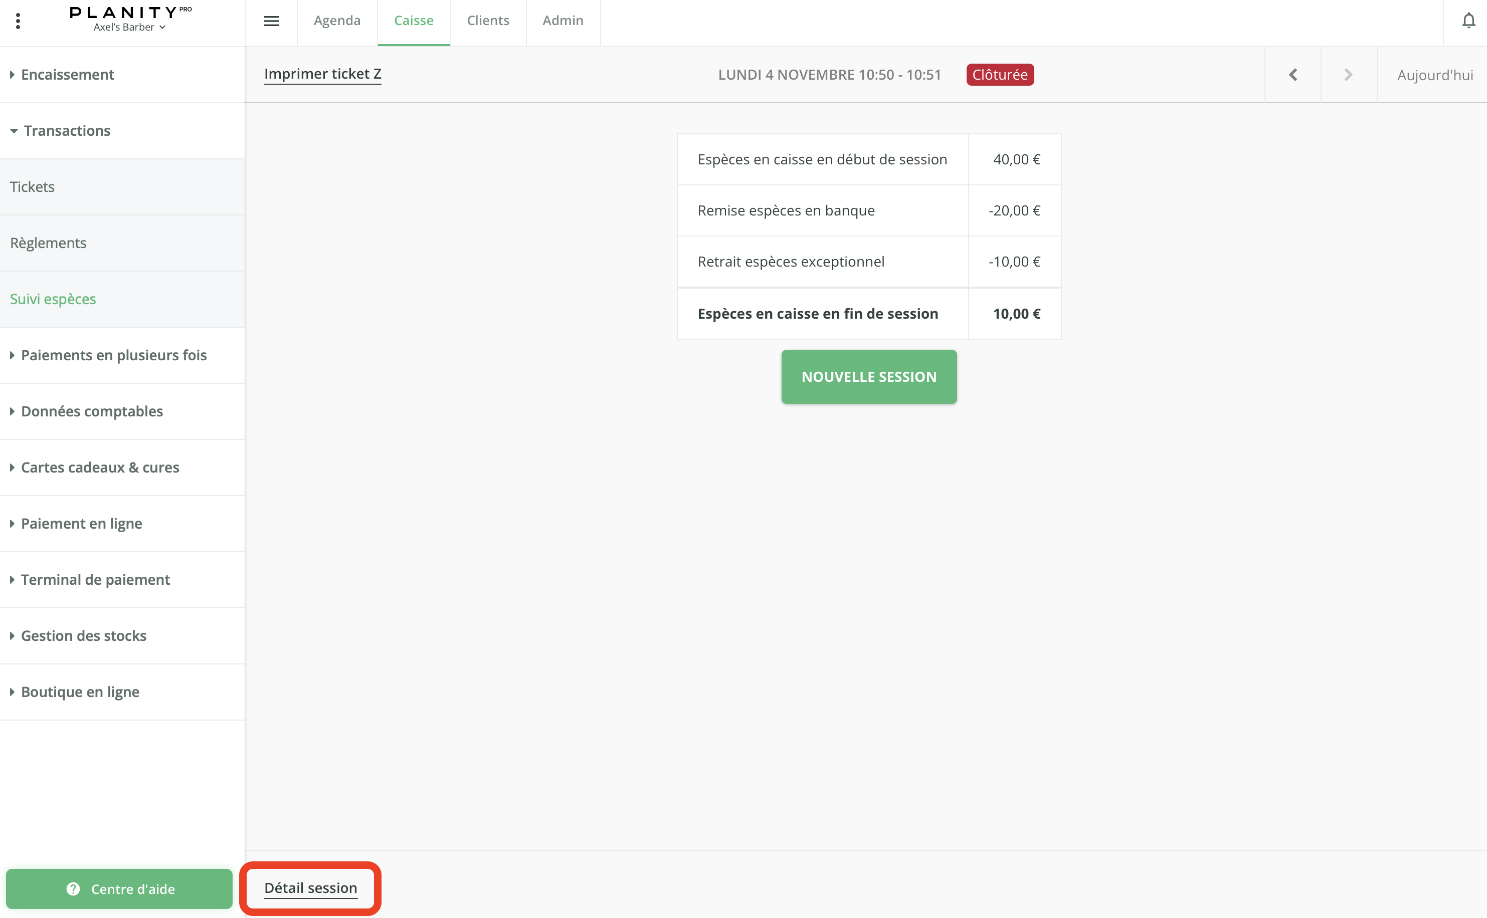The image size is (1487, 918).
Task: Click the hamburger menu icon
Action: click(x=272, y=21)
